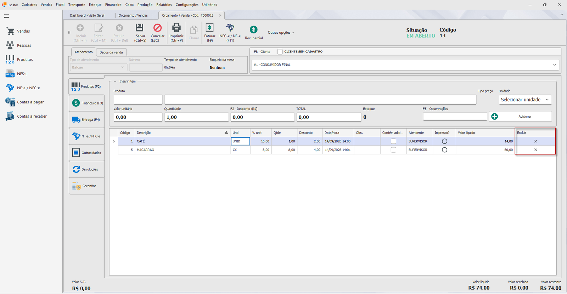Focus the Quantidade input field
This screenshot has width=567, height=294.
point(196,117)
